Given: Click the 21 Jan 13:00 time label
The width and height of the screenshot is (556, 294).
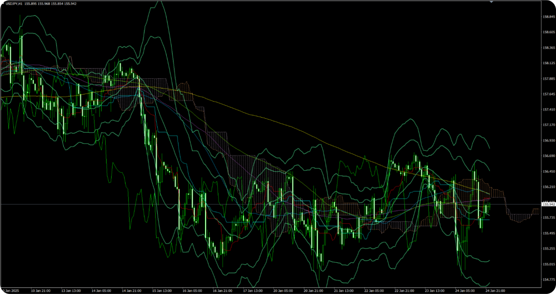Looking at the screenshot, I should point(344,291).
